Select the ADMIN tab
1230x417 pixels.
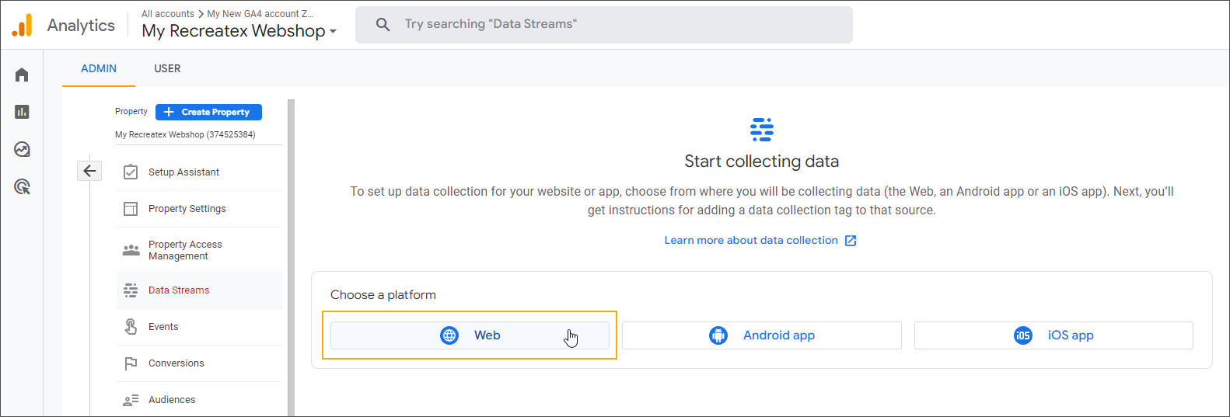(99, 68)
